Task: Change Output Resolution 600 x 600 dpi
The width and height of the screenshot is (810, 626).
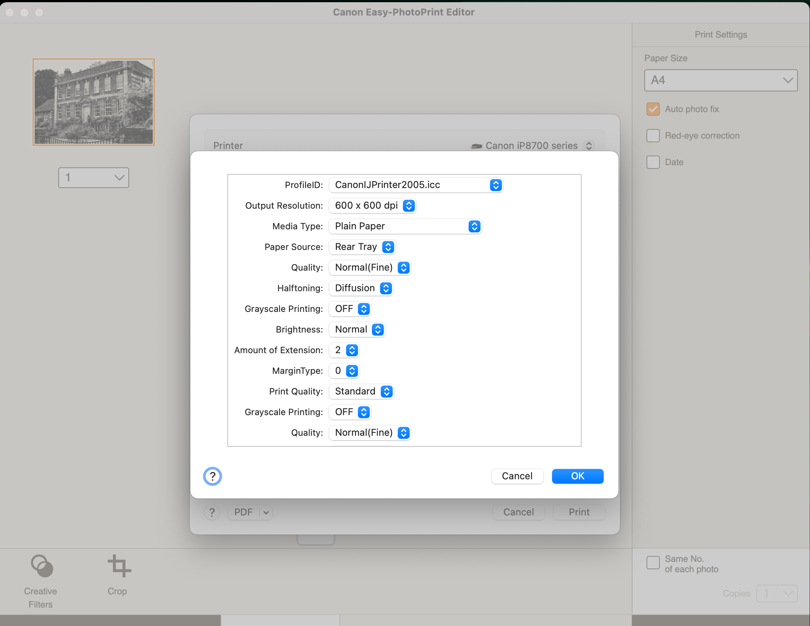Action: [x=372, y=205]
